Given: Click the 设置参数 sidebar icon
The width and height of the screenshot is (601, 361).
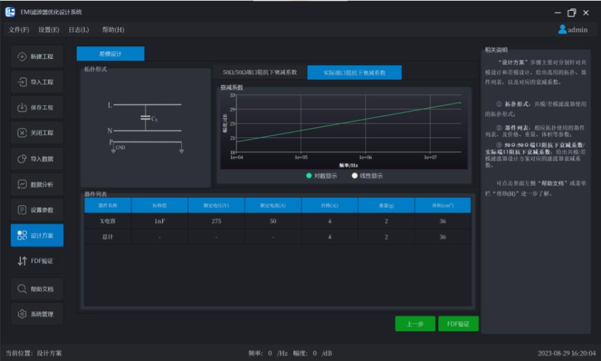Looking at the screenshot, I should 22,210.
